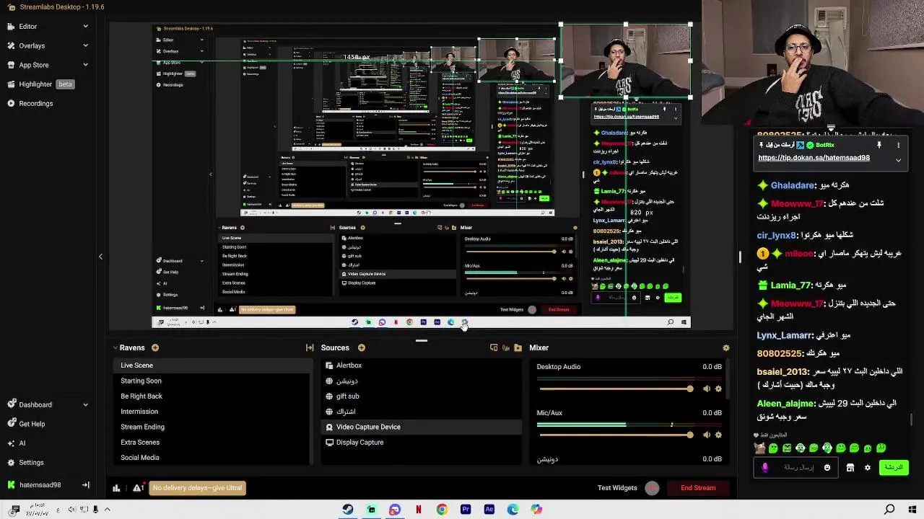Collapse the left panel arrow beside preview
Viewport: 924px width, 519px height.
pyautogui.click(x=101, y=257)
